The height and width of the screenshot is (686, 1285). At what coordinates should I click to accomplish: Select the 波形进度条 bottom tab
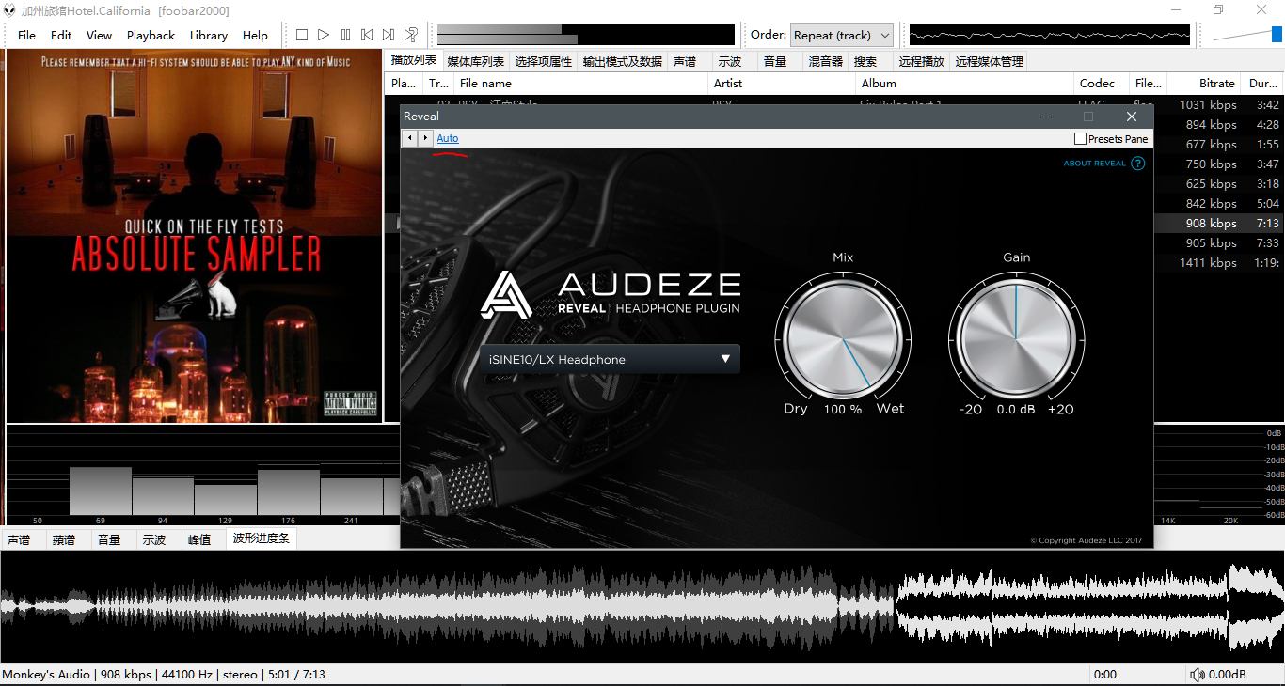coord(262,538)
